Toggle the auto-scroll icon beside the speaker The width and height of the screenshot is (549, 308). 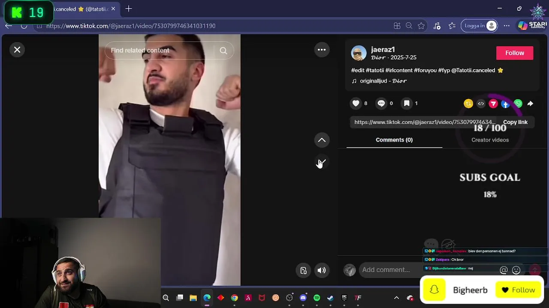[303, 270]
